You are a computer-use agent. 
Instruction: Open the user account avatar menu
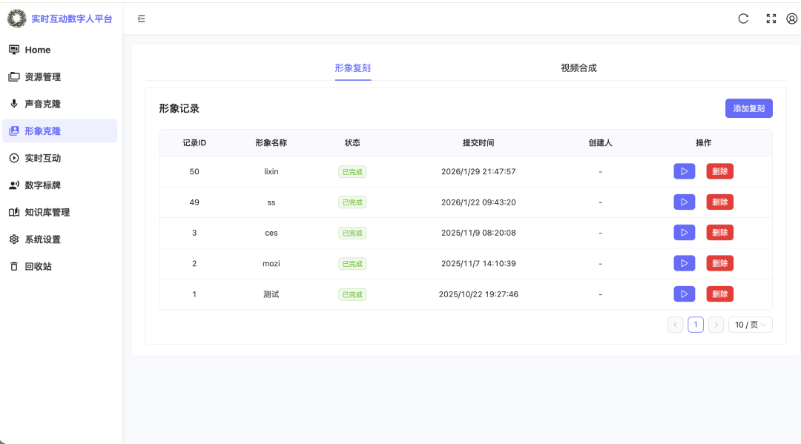[x=791, y=19]
